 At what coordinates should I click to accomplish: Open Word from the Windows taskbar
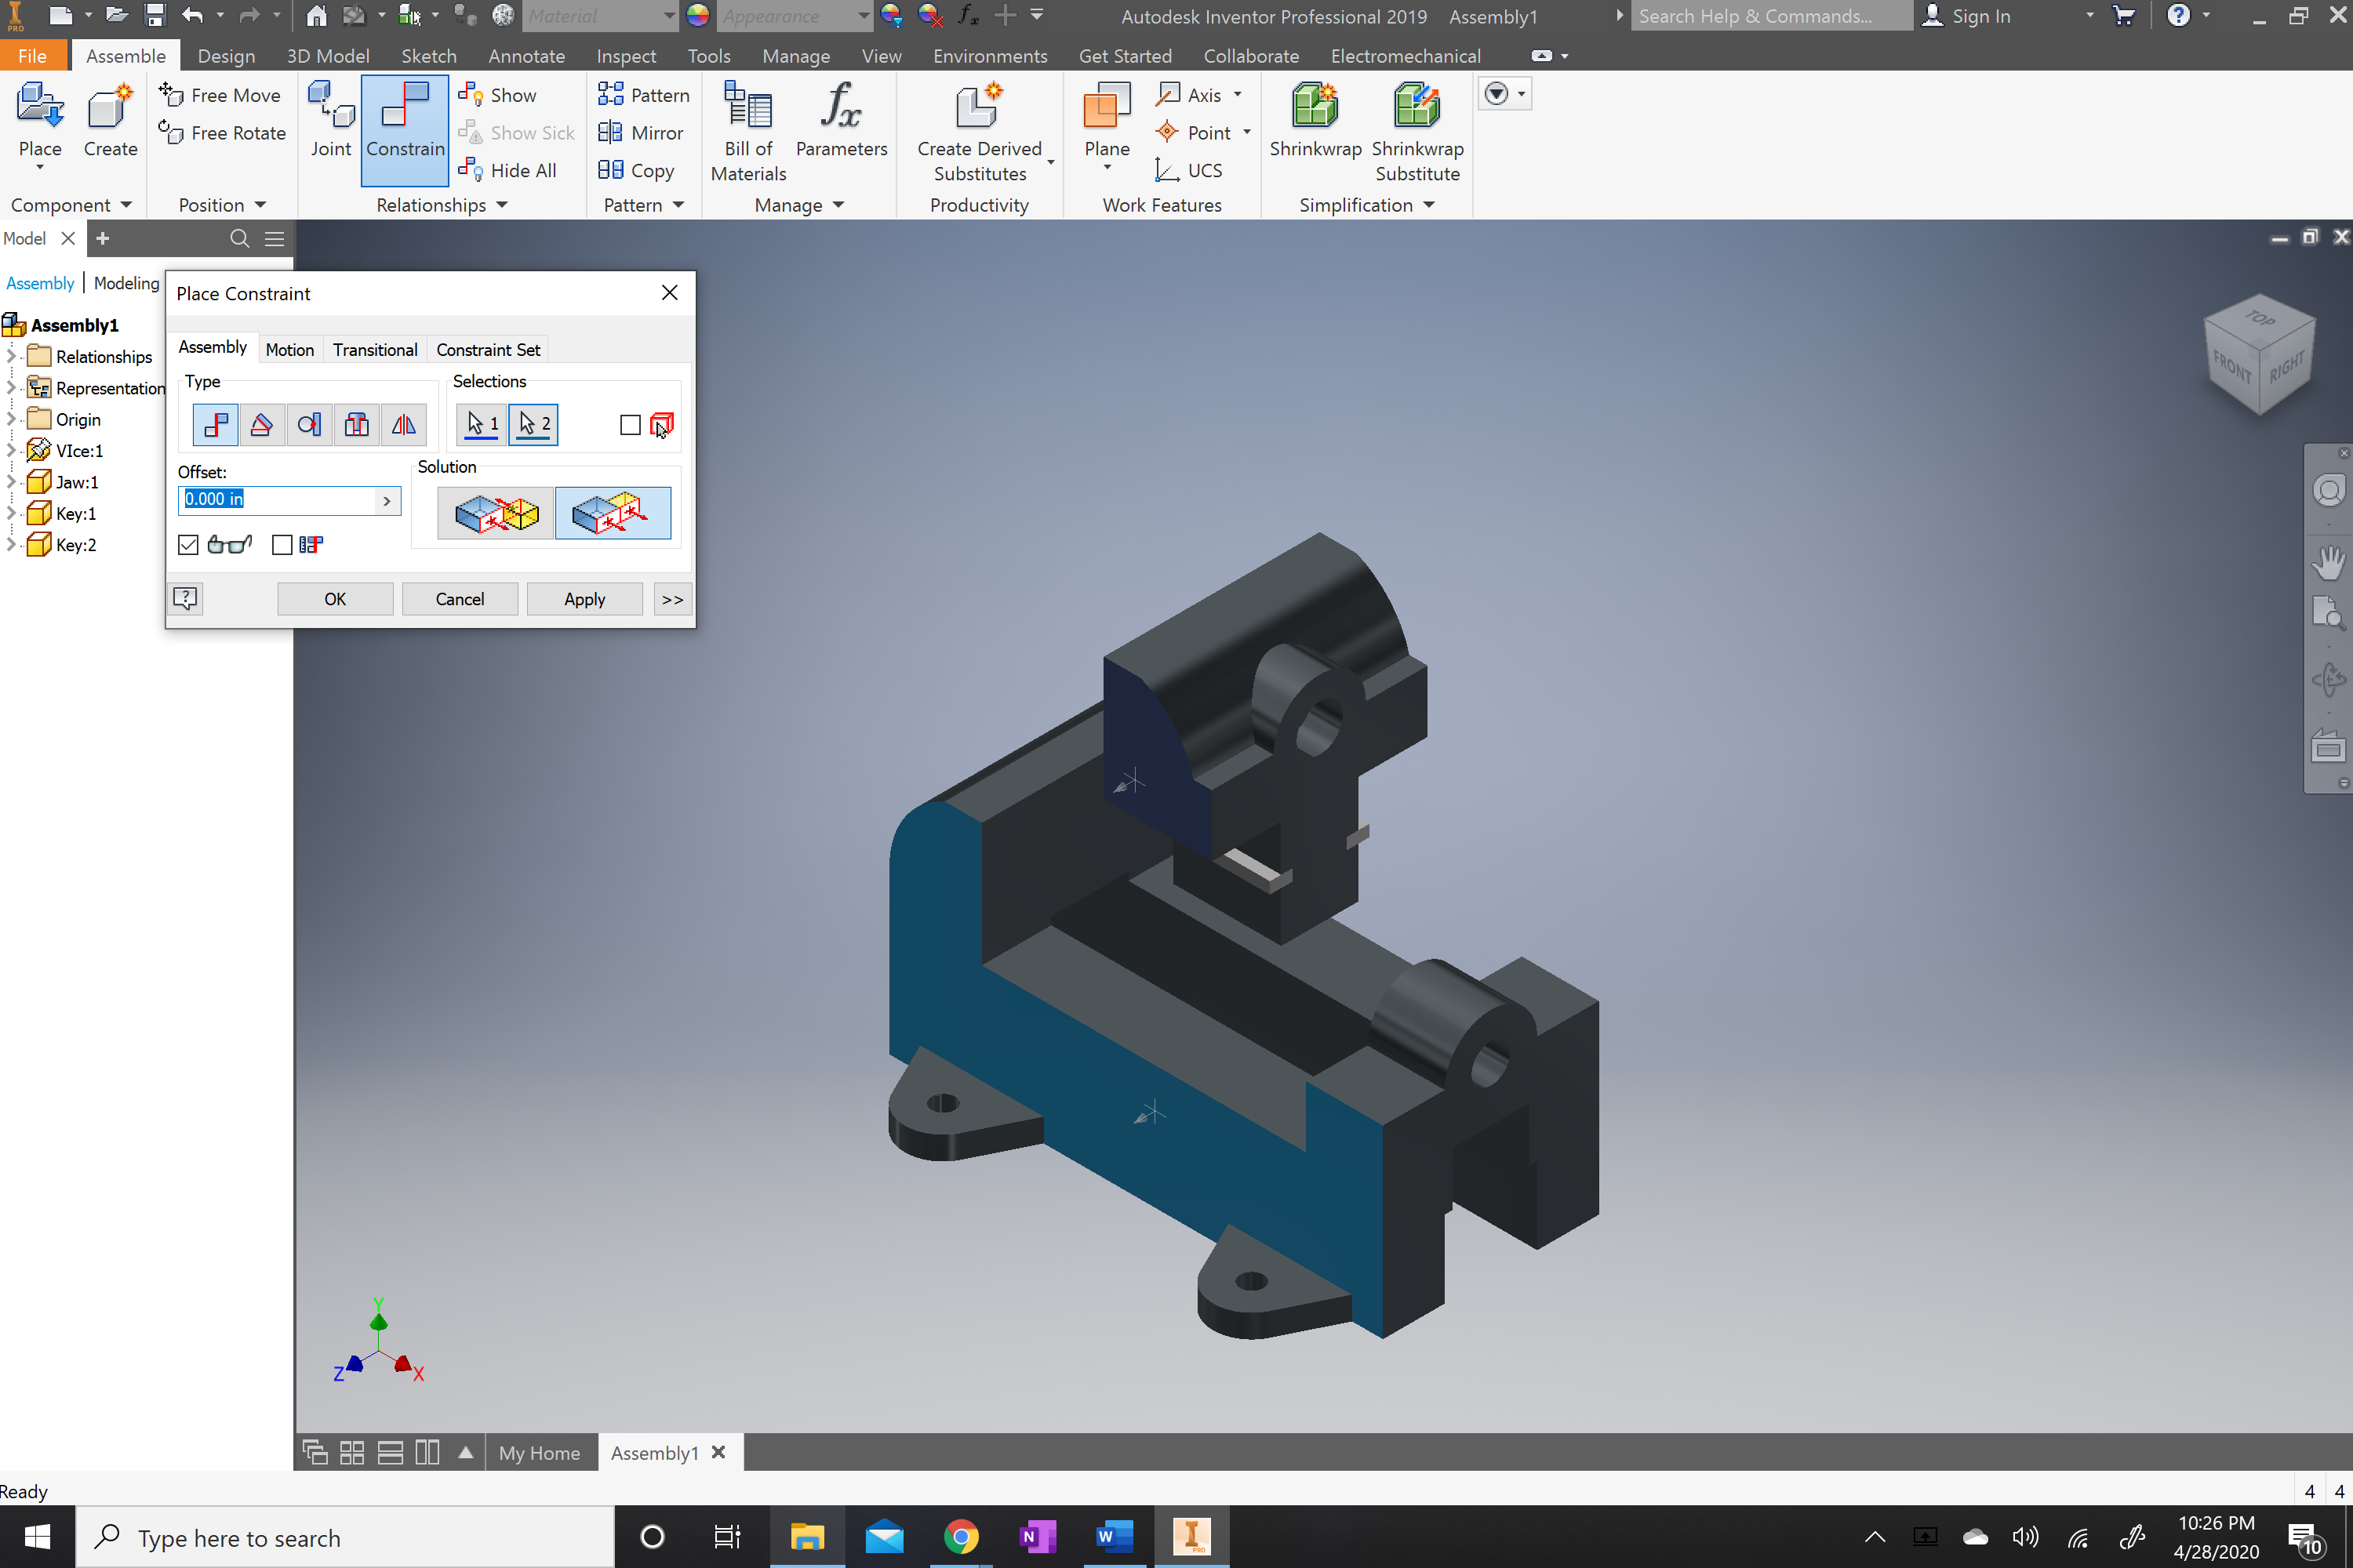coord(1114,1536)
